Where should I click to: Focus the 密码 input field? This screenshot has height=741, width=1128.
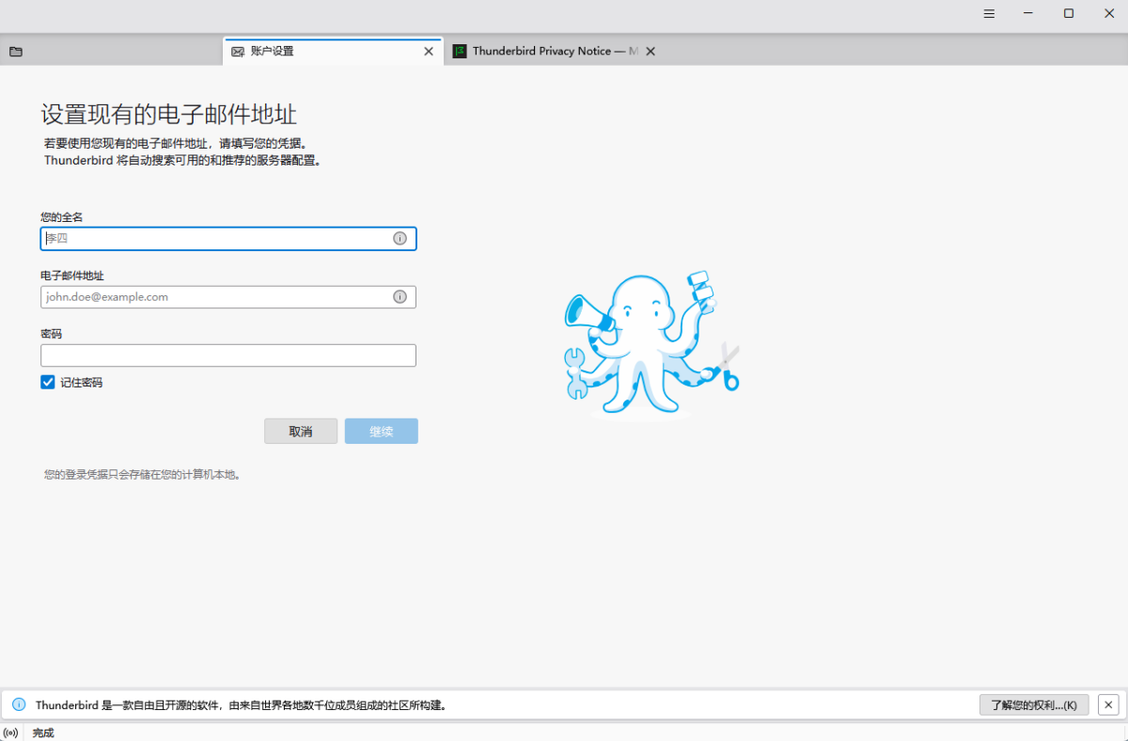click(227, 355)
